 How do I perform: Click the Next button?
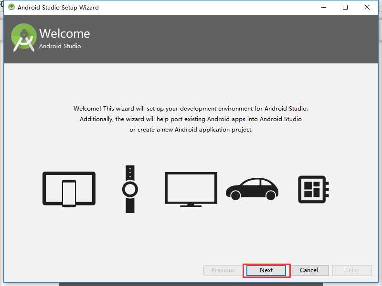pos(266,270)
